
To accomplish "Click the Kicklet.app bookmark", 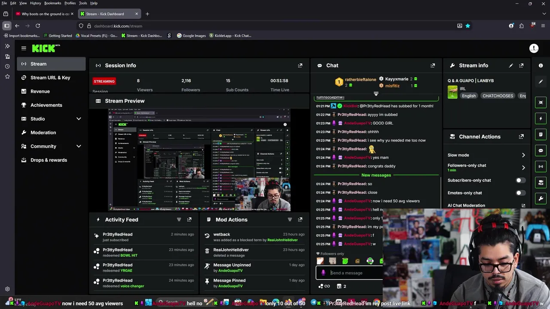I will (230, 36).
